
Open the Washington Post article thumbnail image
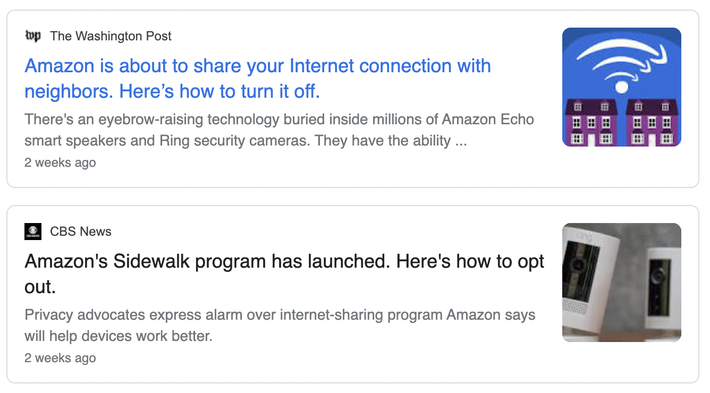[622, 87]
